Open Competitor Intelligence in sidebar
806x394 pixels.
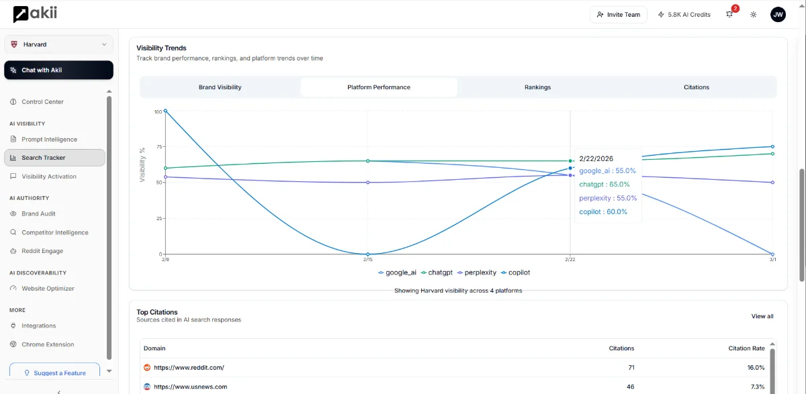coord(54,232)
